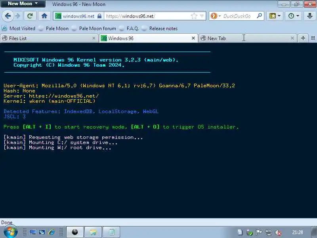Open the Release notes bookmark
Image resolution: width=317 pixels, height=238 pixels.
pos(160,28)
